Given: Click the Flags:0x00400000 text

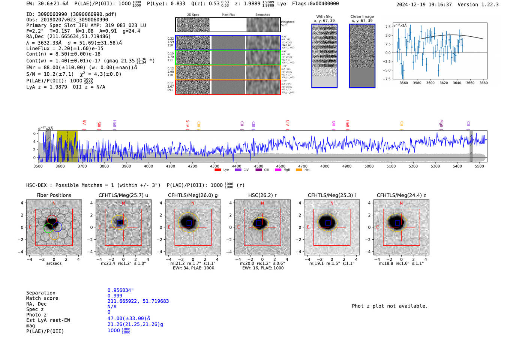Looking at the screenshot, I should point(315,4).
